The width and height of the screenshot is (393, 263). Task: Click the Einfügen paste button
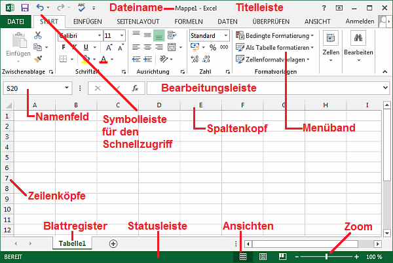18,45
